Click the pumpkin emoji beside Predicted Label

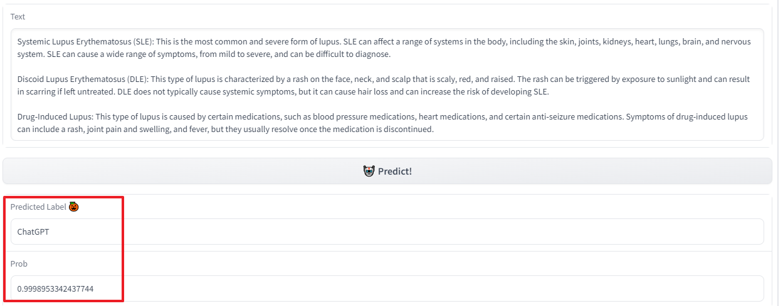[74, 207]
